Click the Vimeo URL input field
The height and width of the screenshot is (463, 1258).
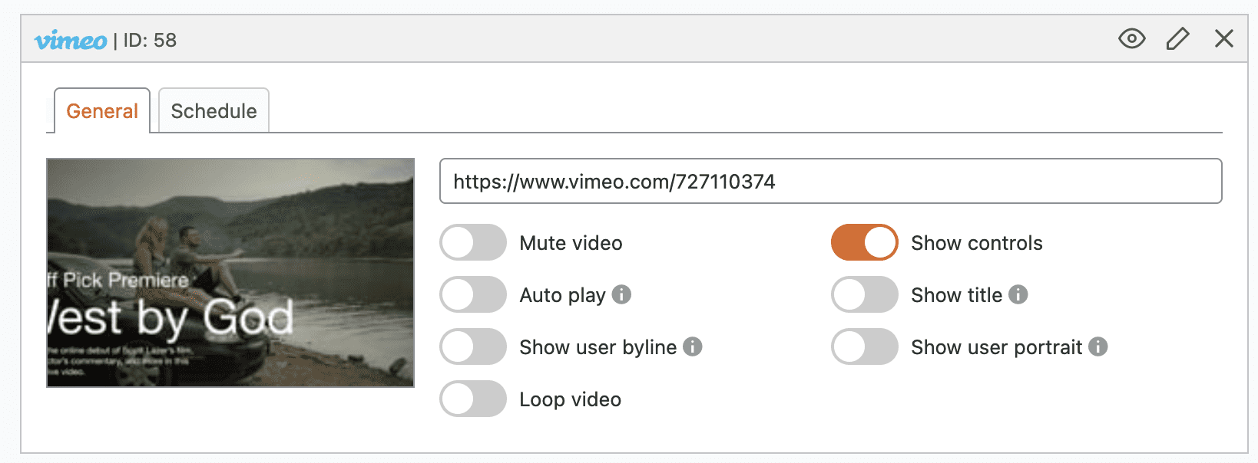pyautogui.click(x=829, y=182)
